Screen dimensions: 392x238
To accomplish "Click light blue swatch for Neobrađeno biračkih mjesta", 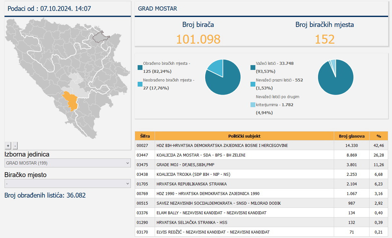I will tap(140, 84).
